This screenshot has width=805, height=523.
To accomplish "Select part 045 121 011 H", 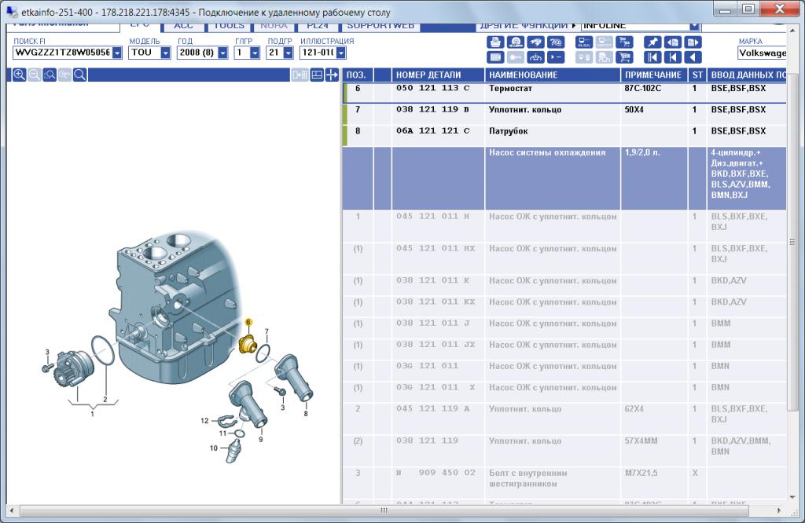I will (x=433, y=217).
